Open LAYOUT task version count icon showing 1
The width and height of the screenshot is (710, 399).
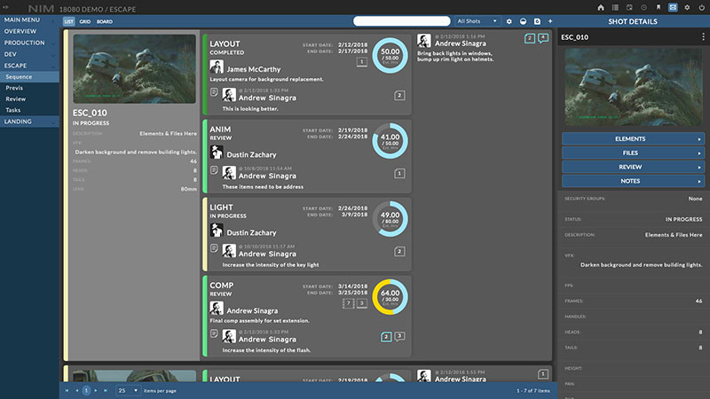pos(362,62)
